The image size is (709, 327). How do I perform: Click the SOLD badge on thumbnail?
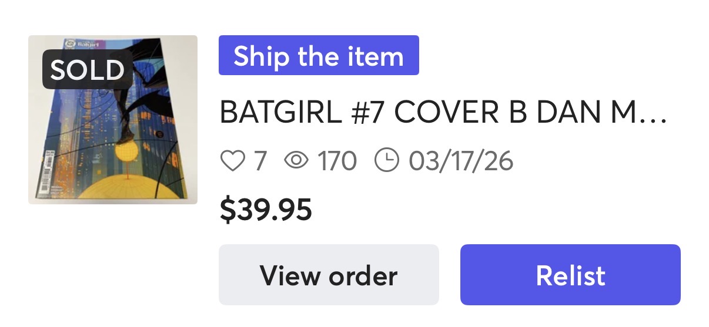(87, 70)
